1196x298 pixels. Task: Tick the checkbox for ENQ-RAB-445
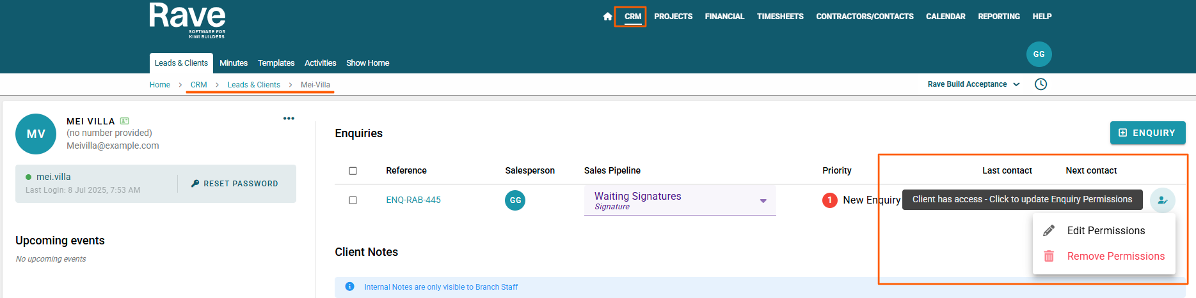(x=353, y=200)
